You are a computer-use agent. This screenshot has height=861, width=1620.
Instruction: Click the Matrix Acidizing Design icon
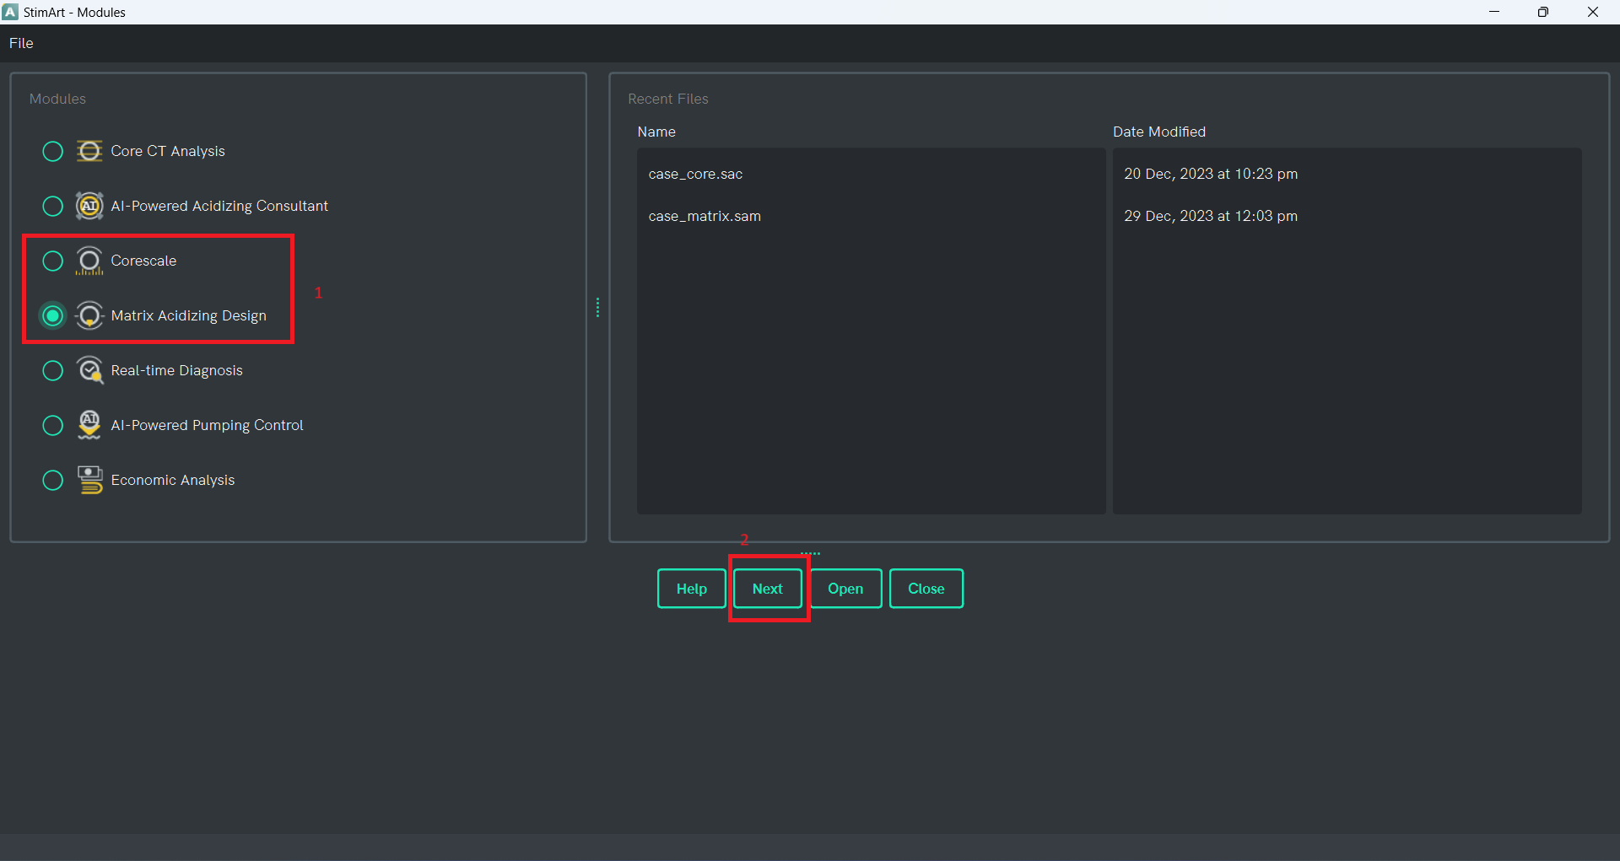coord(89,315)
